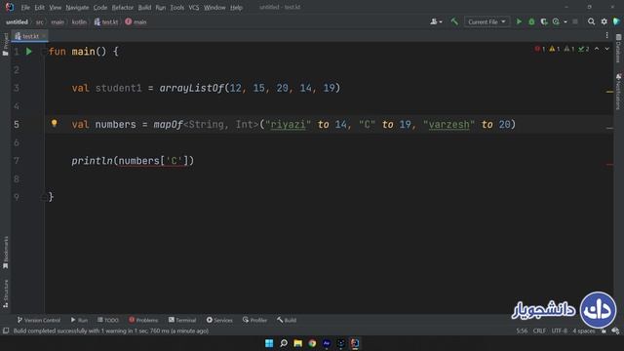Click main function breadcrumb
The image size is (624, 351).
tap(136, 21)
